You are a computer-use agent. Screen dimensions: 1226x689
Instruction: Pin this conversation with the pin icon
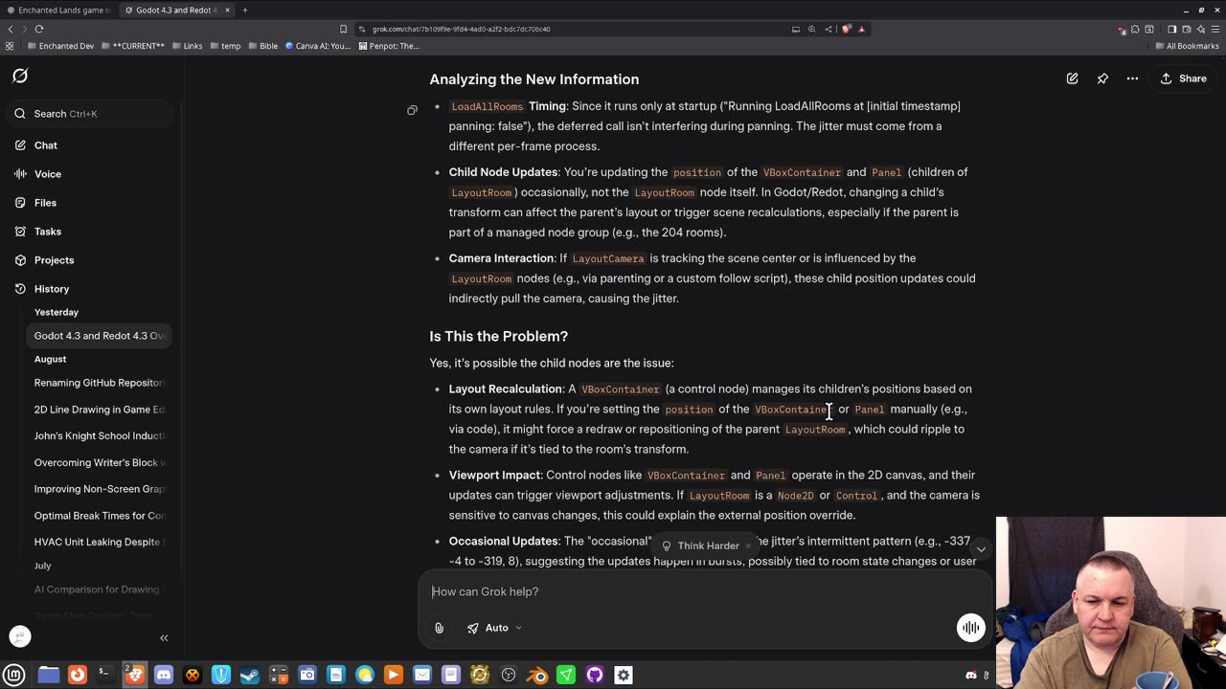coord(1102,78)
